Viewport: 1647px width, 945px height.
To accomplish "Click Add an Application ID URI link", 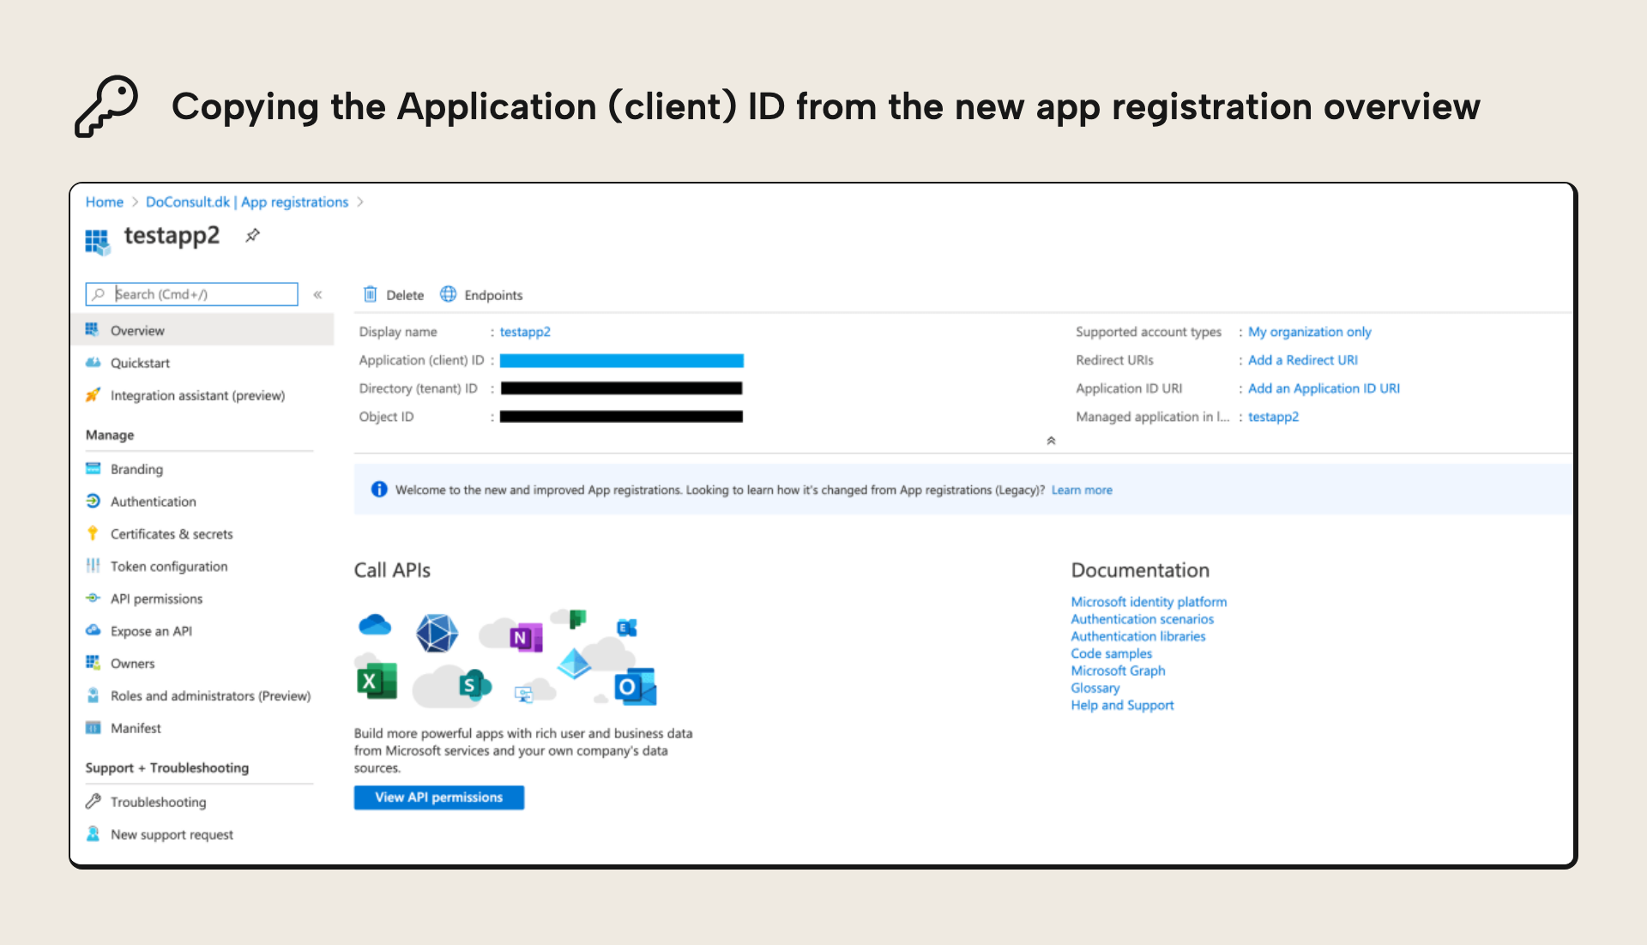I will 1324,388.
